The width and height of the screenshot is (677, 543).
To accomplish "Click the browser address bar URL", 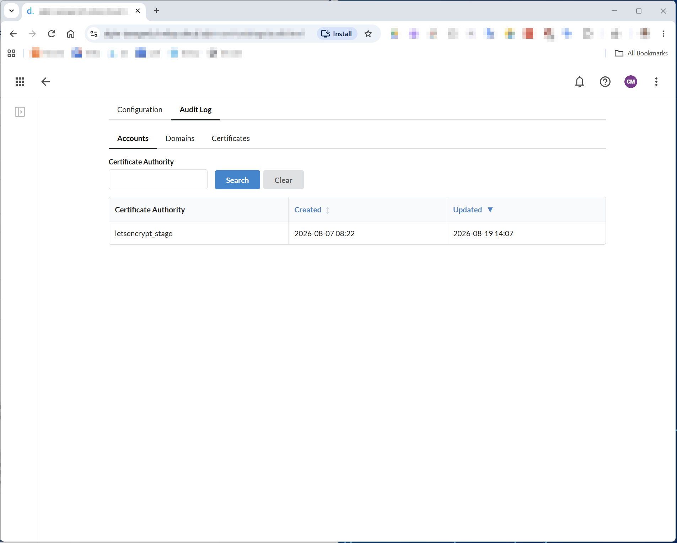I will coord(205,34).
